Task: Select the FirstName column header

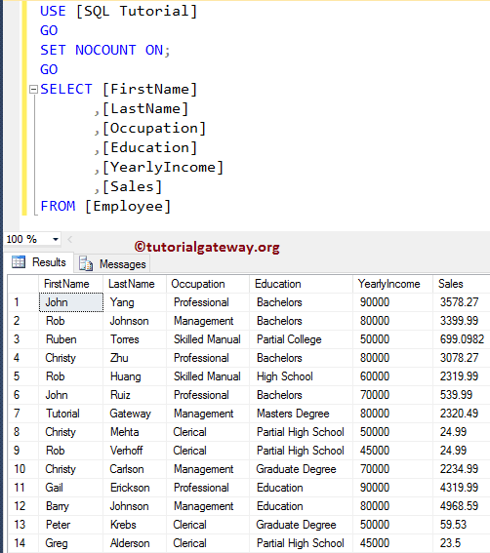Action: pos(70,284)
